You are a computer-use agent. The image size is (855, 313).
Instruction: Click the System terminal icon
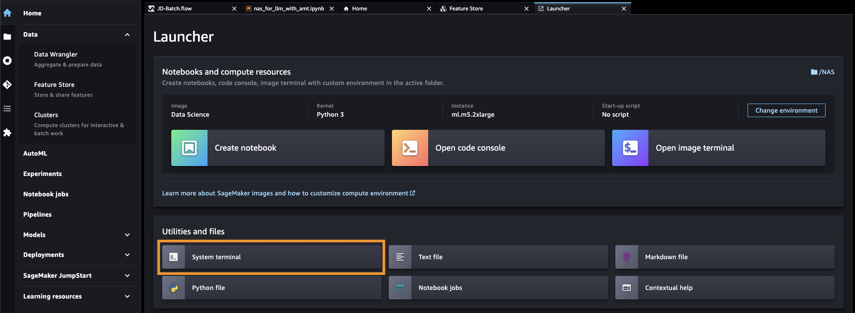tap(174, 257)
